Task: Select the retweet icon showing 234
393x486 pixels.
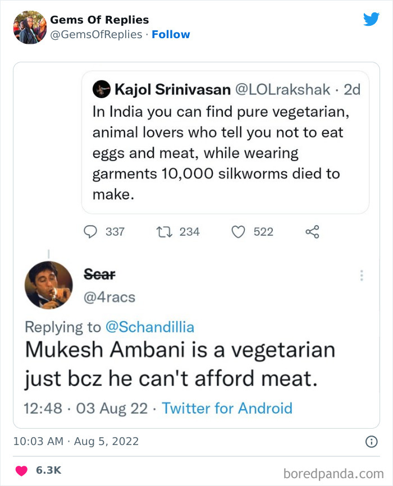Action: pos(163,231)
